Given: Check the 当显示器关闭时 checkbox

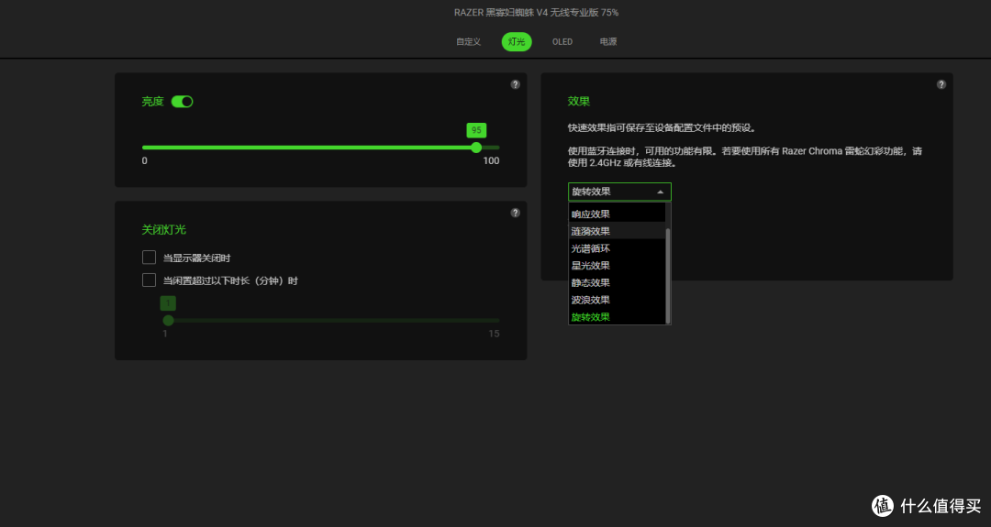Looking at the screenshot, I should point(150,258).
